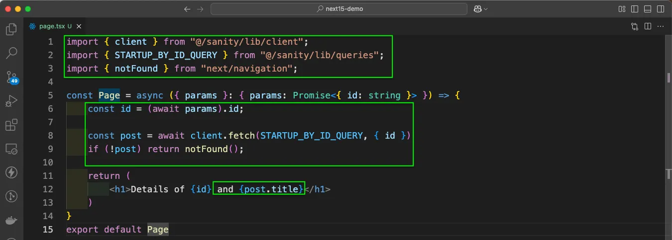Click the "@/sanity/lib/queries" import path
This screenshot has width=672, height=240.
coord(320,55)
